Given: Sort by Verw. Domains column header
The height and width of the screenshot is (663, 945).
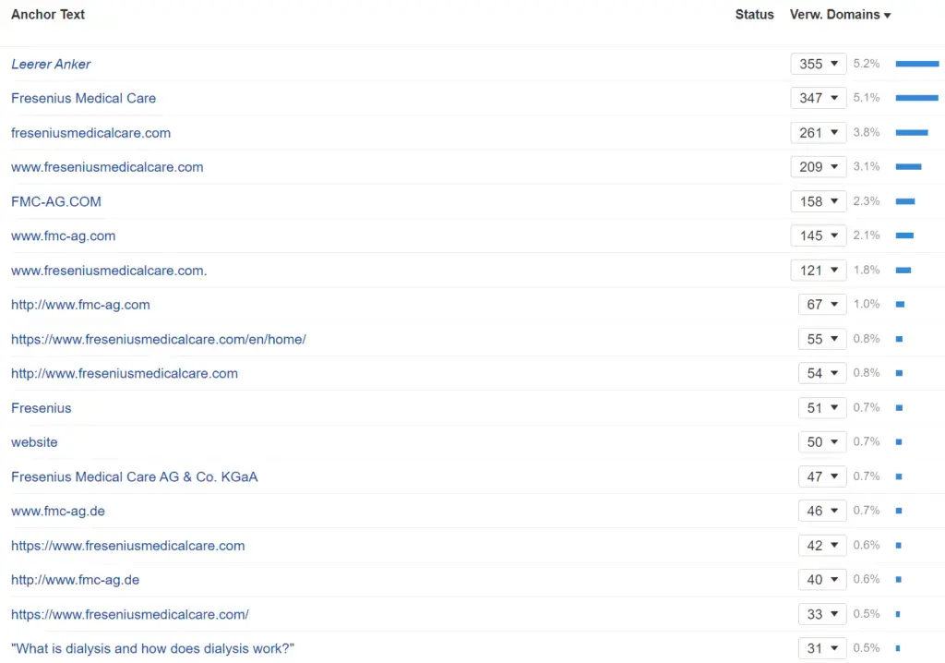Looking at the screenshot, I should (840, 15).
